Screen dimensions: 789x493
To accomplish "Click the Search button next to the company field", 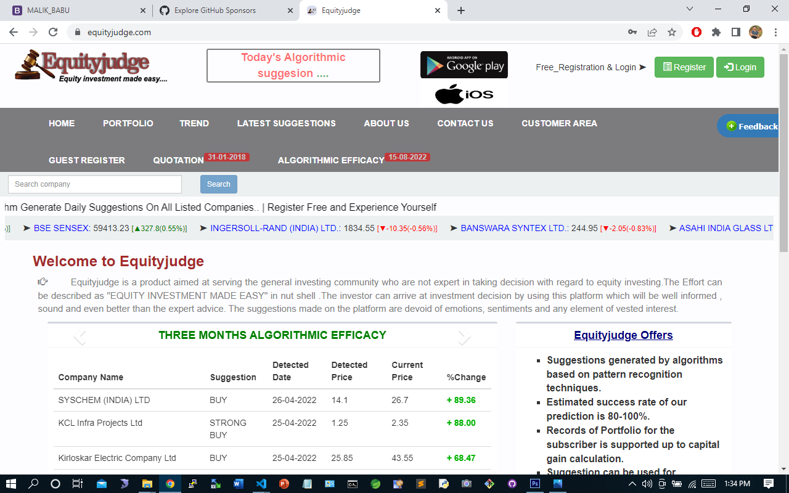I will click(x=218, y=184).
